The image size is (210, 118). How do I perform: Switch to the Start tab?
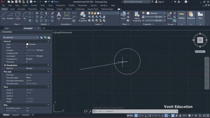pyautogui.click(x=7, y=28)
